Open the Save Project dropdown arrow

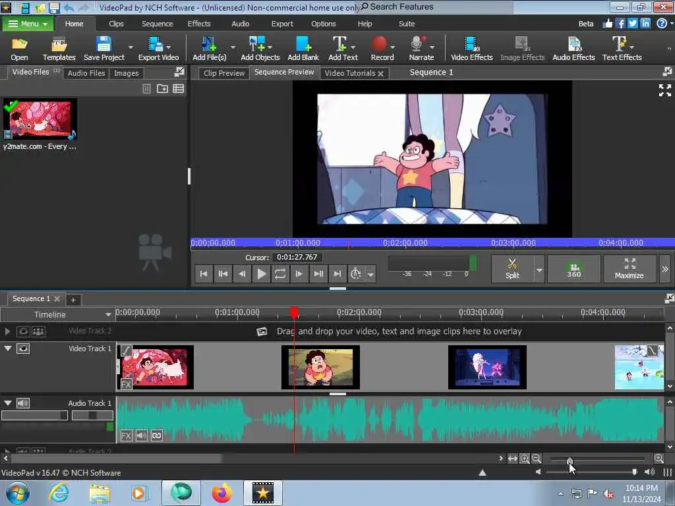click(131, 47)
